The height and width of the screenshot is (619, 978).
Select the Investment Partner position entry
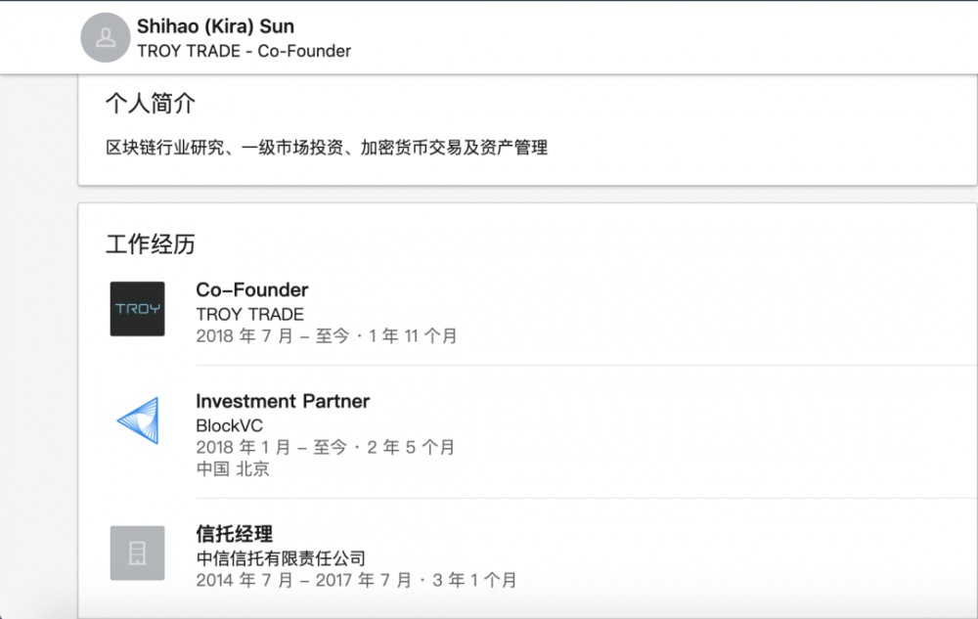[x=283, y=400]
